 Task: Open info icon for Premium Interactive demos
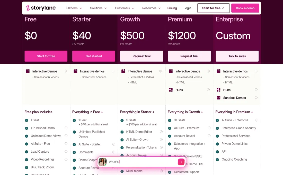(208, 71)
